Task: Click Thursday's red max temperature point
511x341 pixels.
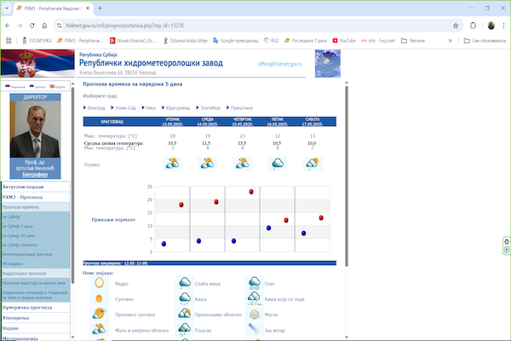Action: (x=251, y=192)
